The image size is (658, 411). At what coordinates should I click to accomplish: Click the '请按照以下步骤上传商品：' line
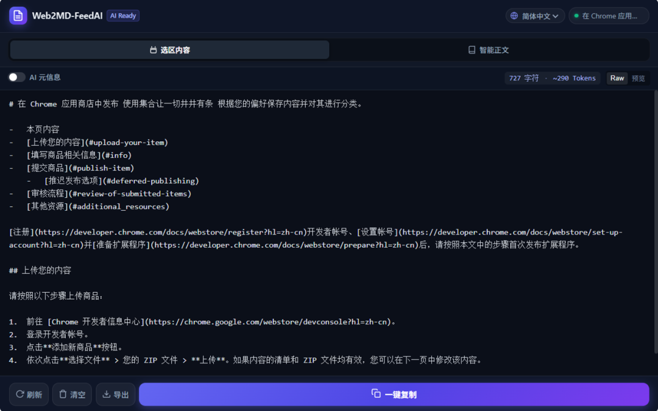56,297
